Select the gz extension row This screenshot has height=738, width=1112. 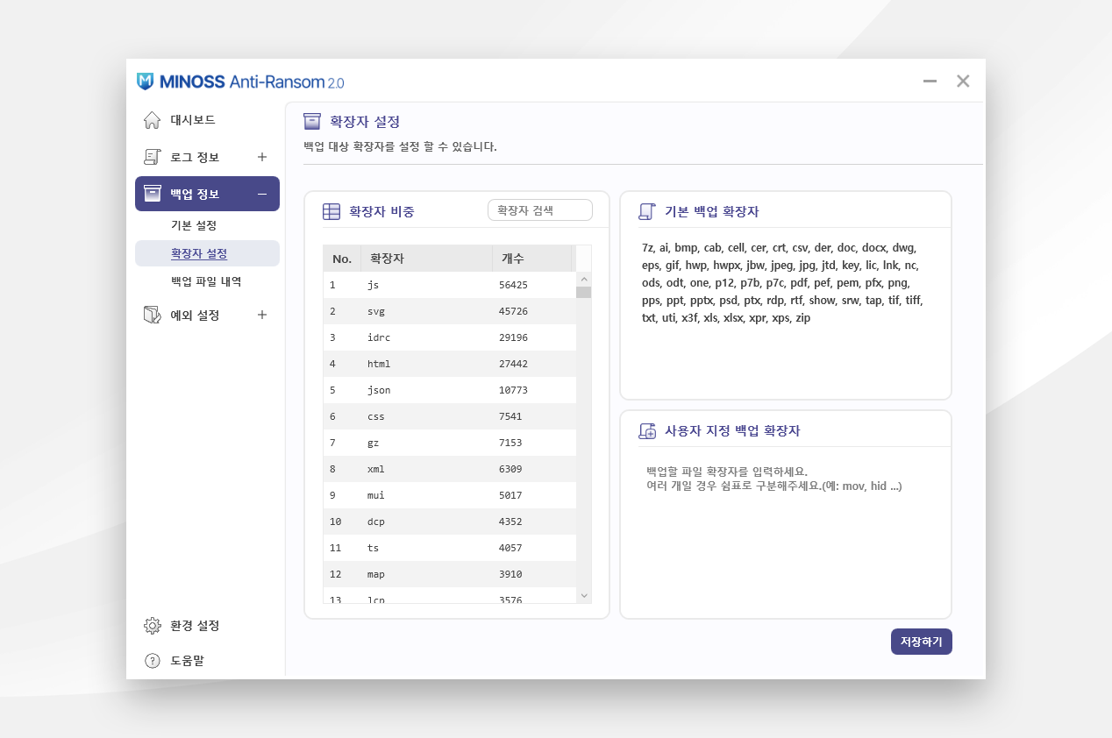tap(450, 443)
